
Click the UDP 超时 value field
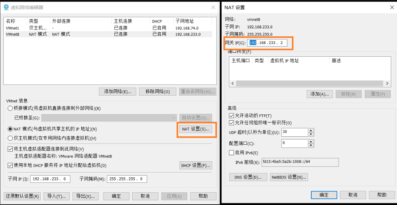(295, 132)
